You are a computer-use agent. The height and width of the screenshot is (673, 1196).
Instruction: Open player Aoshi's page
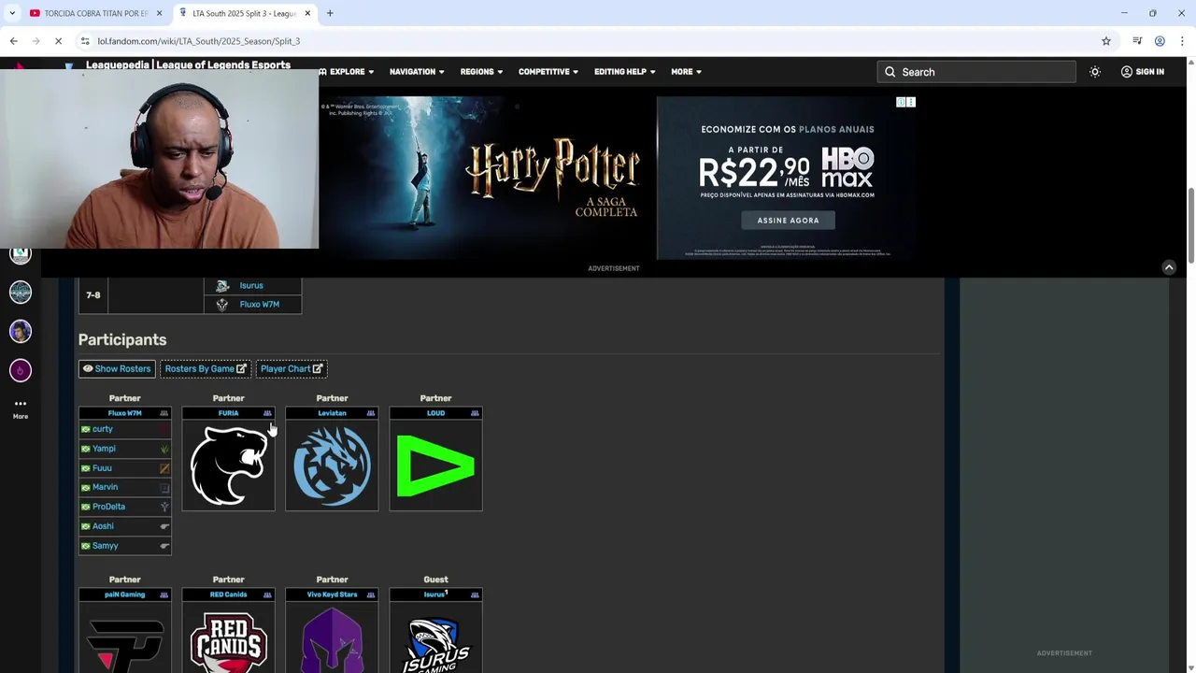(103, 526)
